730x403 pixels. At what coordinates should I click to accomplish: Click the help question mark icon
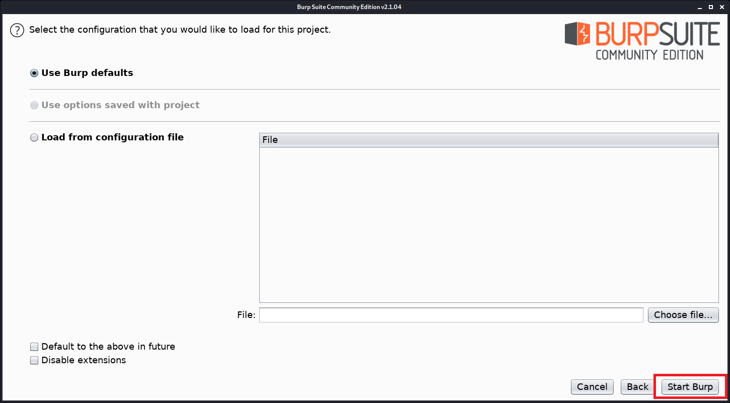pos(17,30)
